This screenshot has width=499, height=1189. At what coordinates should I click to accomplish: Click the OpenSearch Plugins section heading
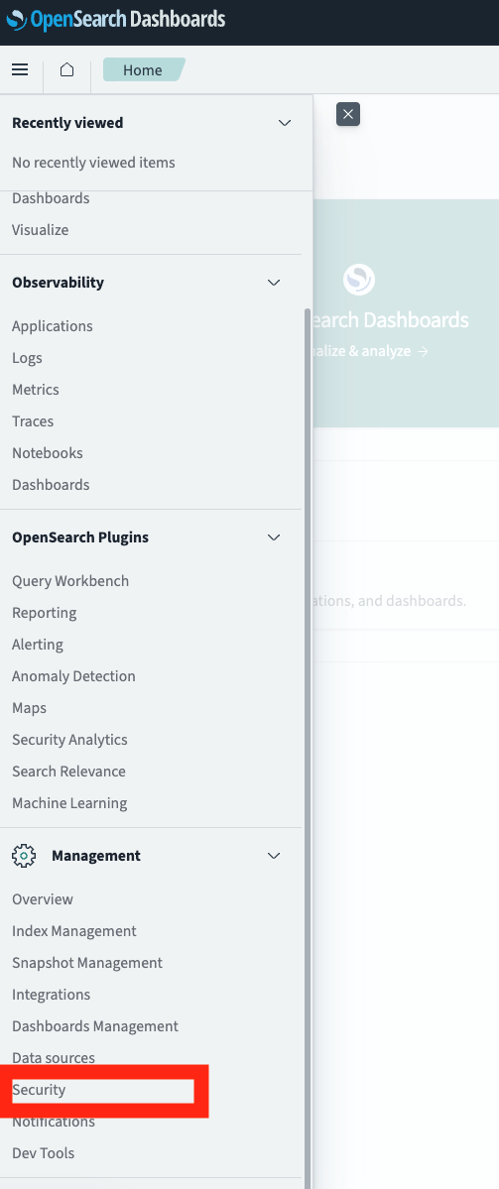point(80,536)
